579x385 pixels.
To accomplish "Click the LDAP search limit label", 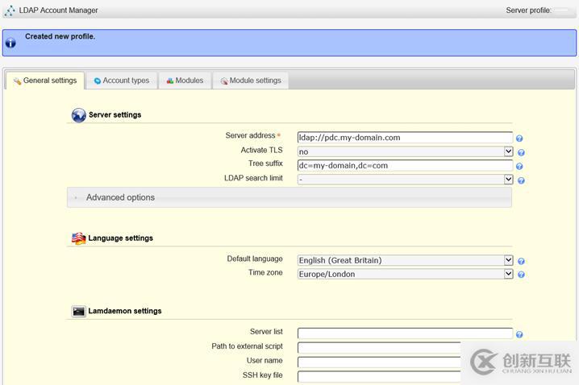I will (x=253, y=178).
